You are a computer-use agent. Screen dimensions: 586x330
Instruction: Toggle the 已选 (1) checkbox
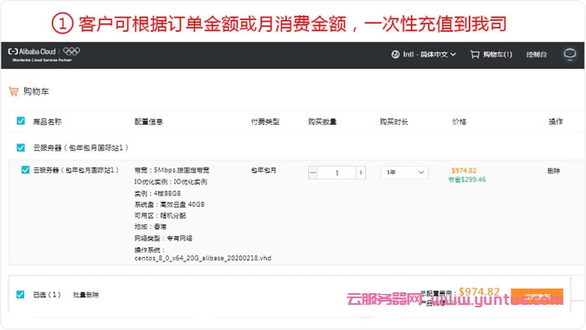[x=20, y=295]
